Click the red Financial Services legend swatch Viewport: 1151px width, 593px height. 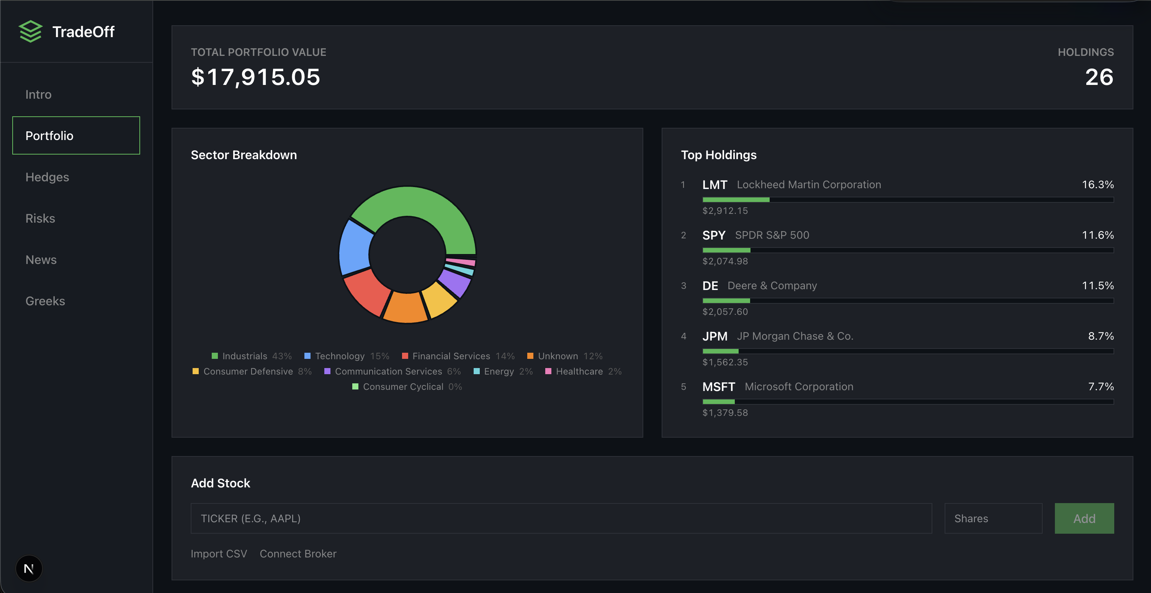[x=405, y=356]
